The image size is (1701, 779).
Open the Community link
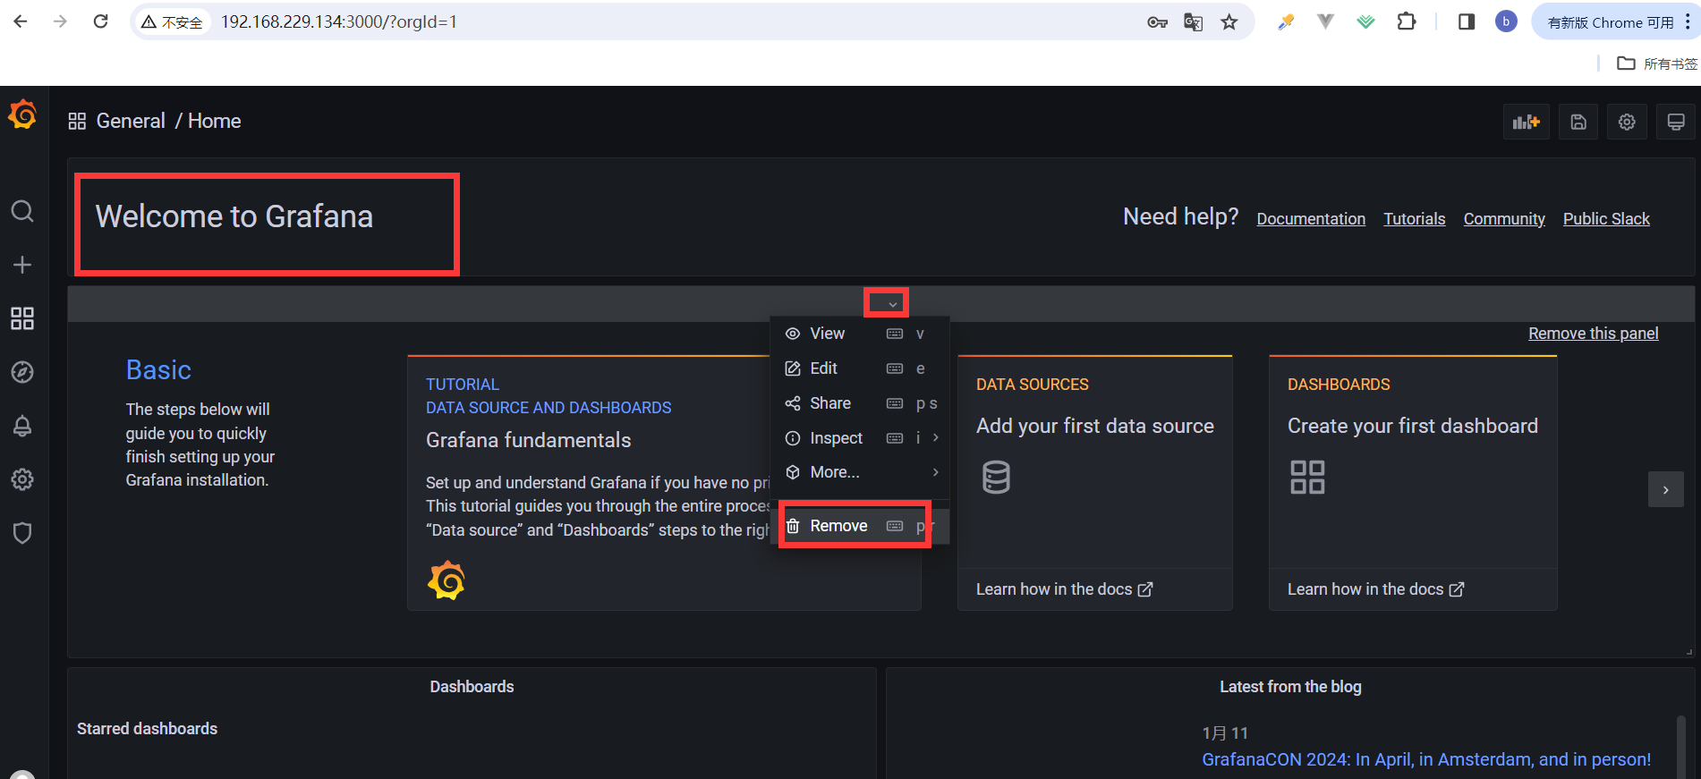1504,219
